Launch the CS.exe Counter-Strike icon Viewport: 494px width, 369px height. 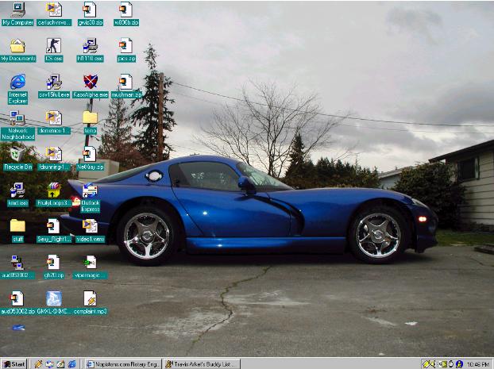click(x=53, y=46)
